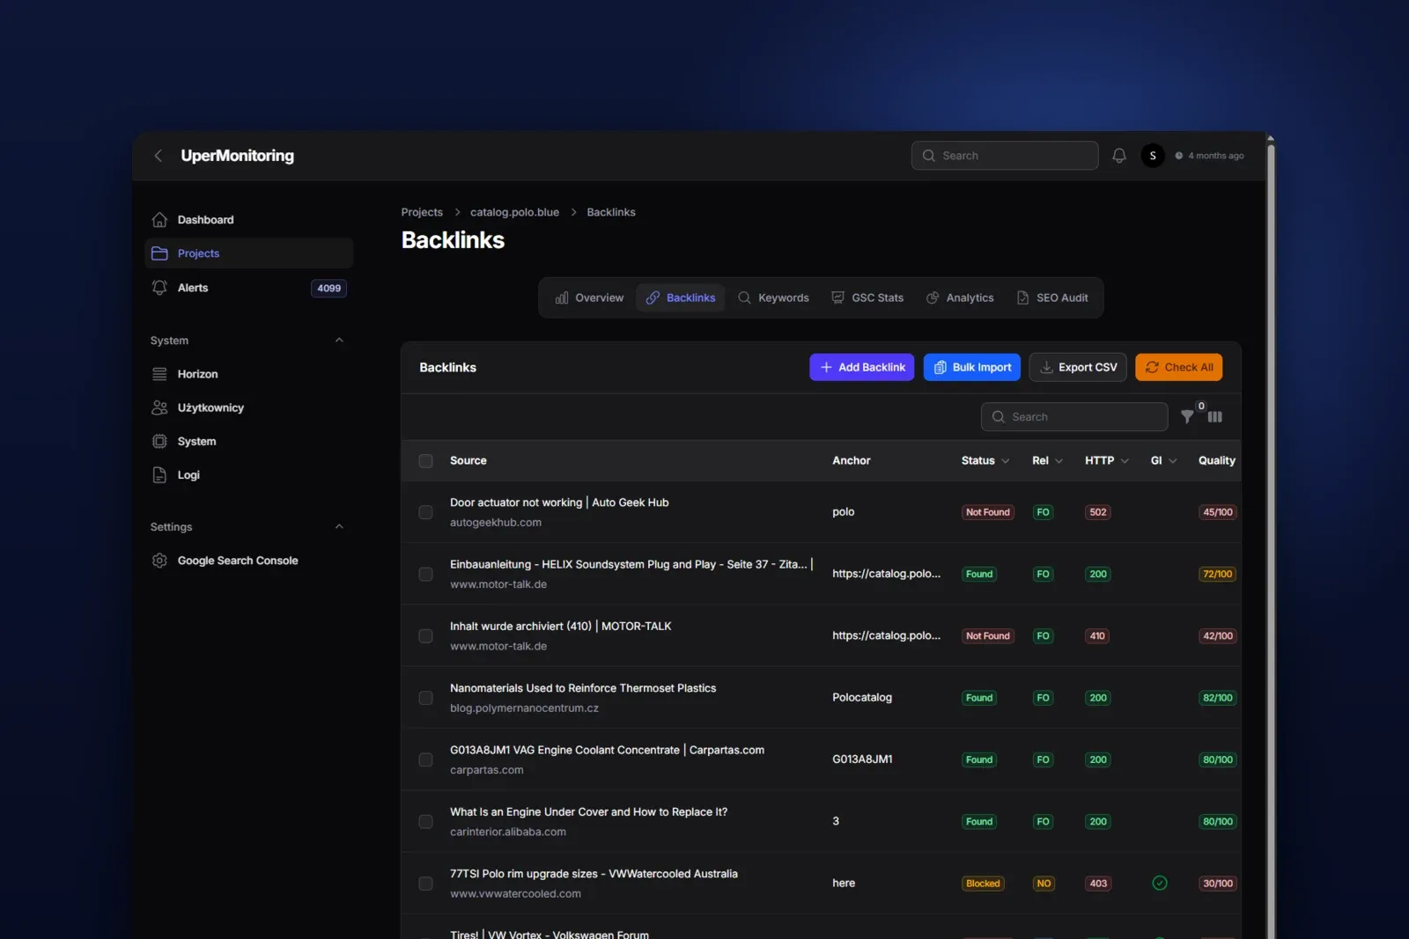The image size is (1409, 939).
Task: Open the column visibility icon
Action: [1215, 417]
